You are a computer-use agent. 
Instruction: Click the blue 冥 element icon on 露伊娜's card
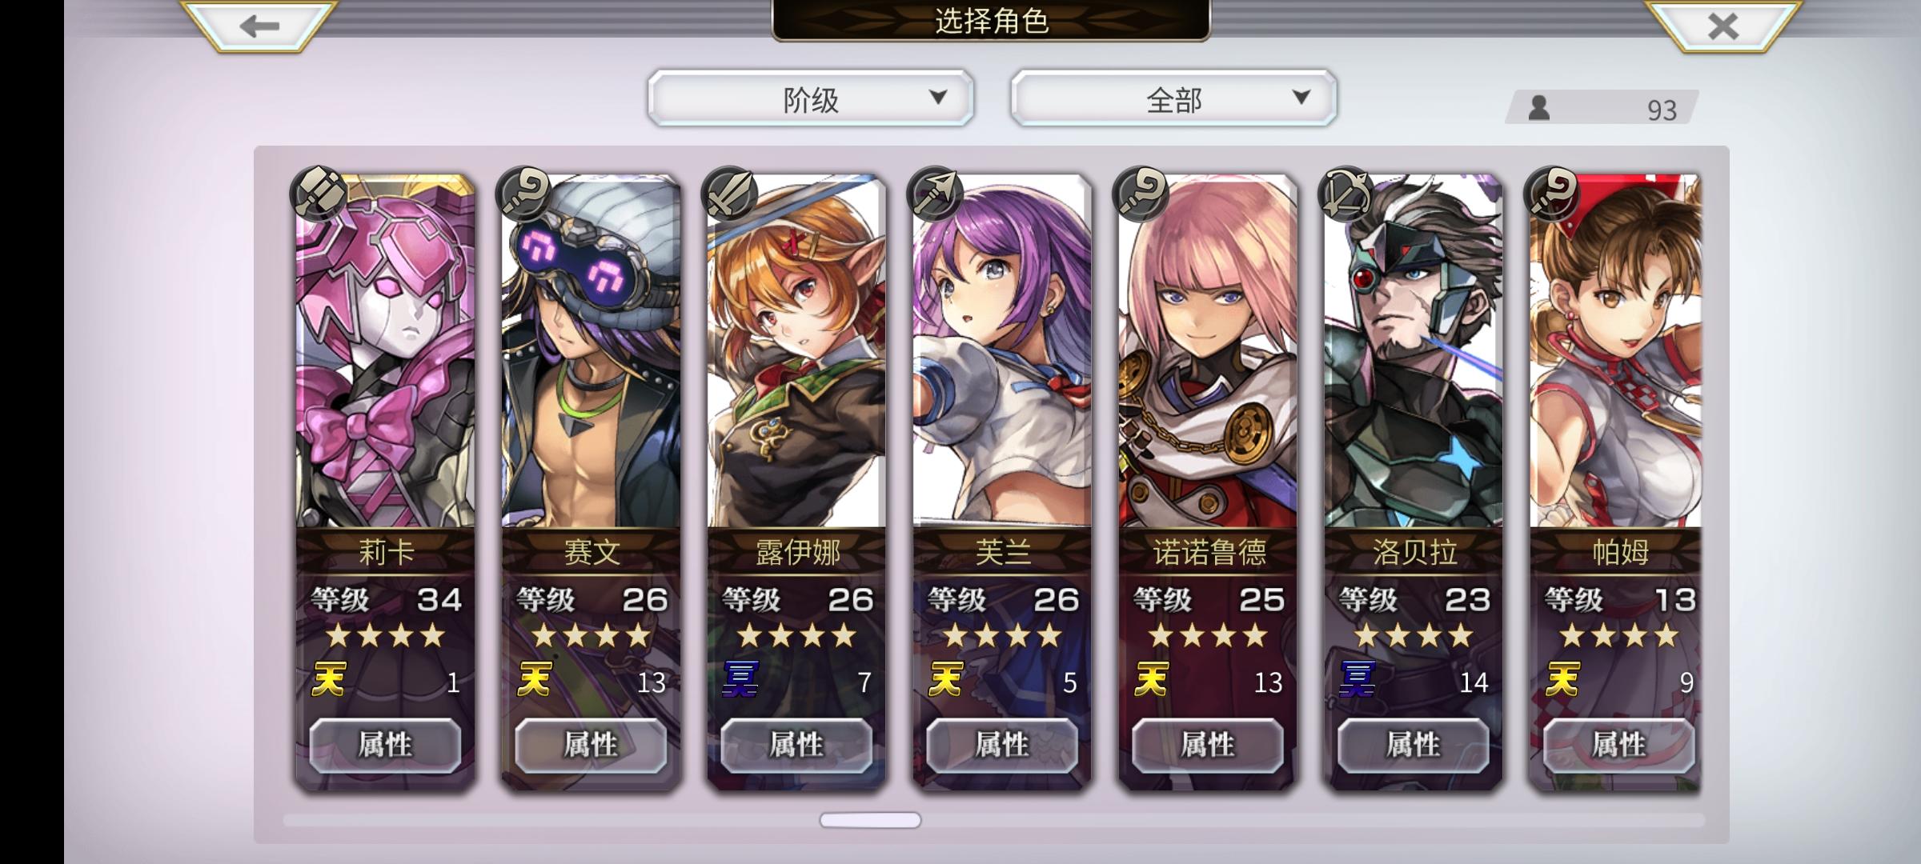coord(740,680)
